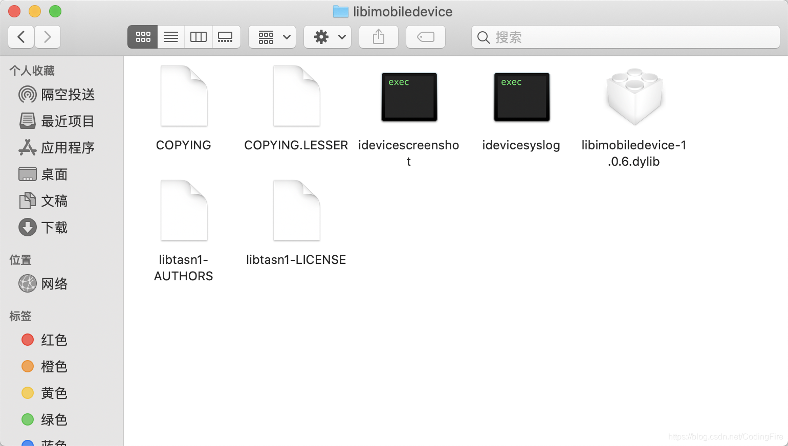Open Documents in sidebar
Screen dimensions: 788x446
(61, 201)
